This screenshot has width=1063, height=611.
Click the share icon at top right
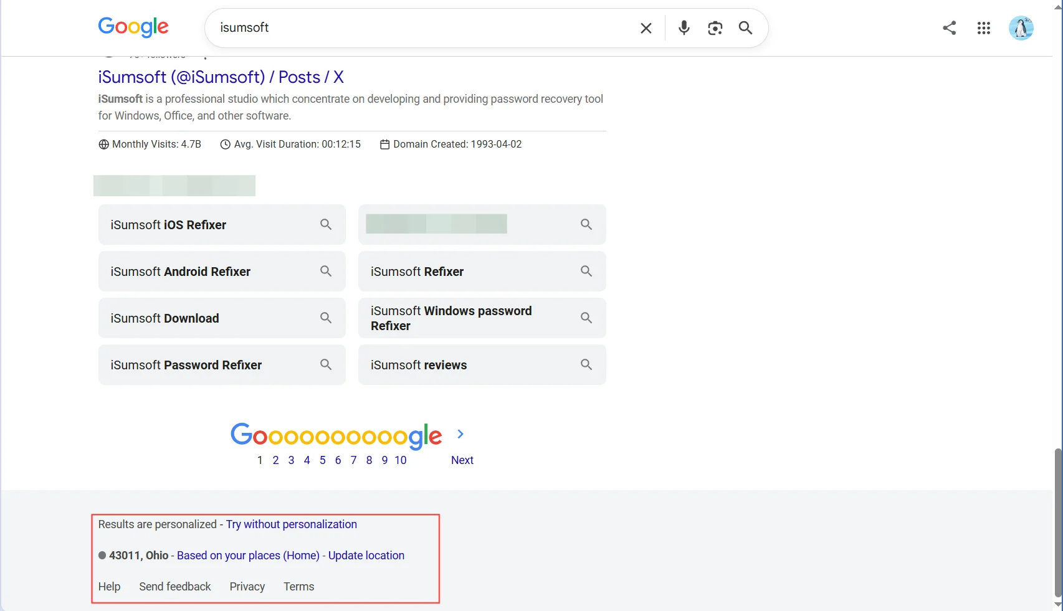tap(949, 28)
